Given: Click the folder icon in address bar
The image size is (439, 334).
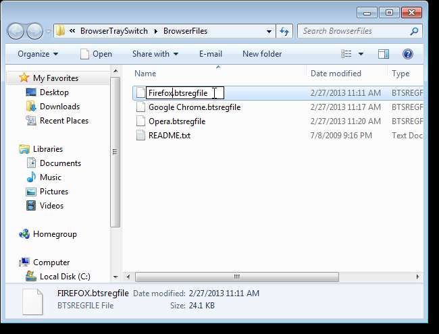Looking at the screenshot, I should pos(60,31).
